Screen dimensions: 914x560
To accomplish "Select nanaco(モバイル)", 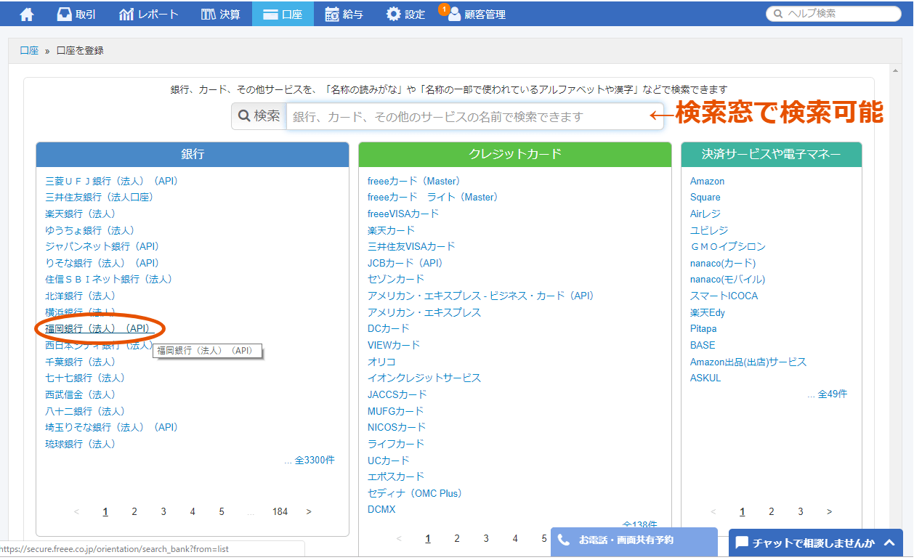I will point(727,279).
